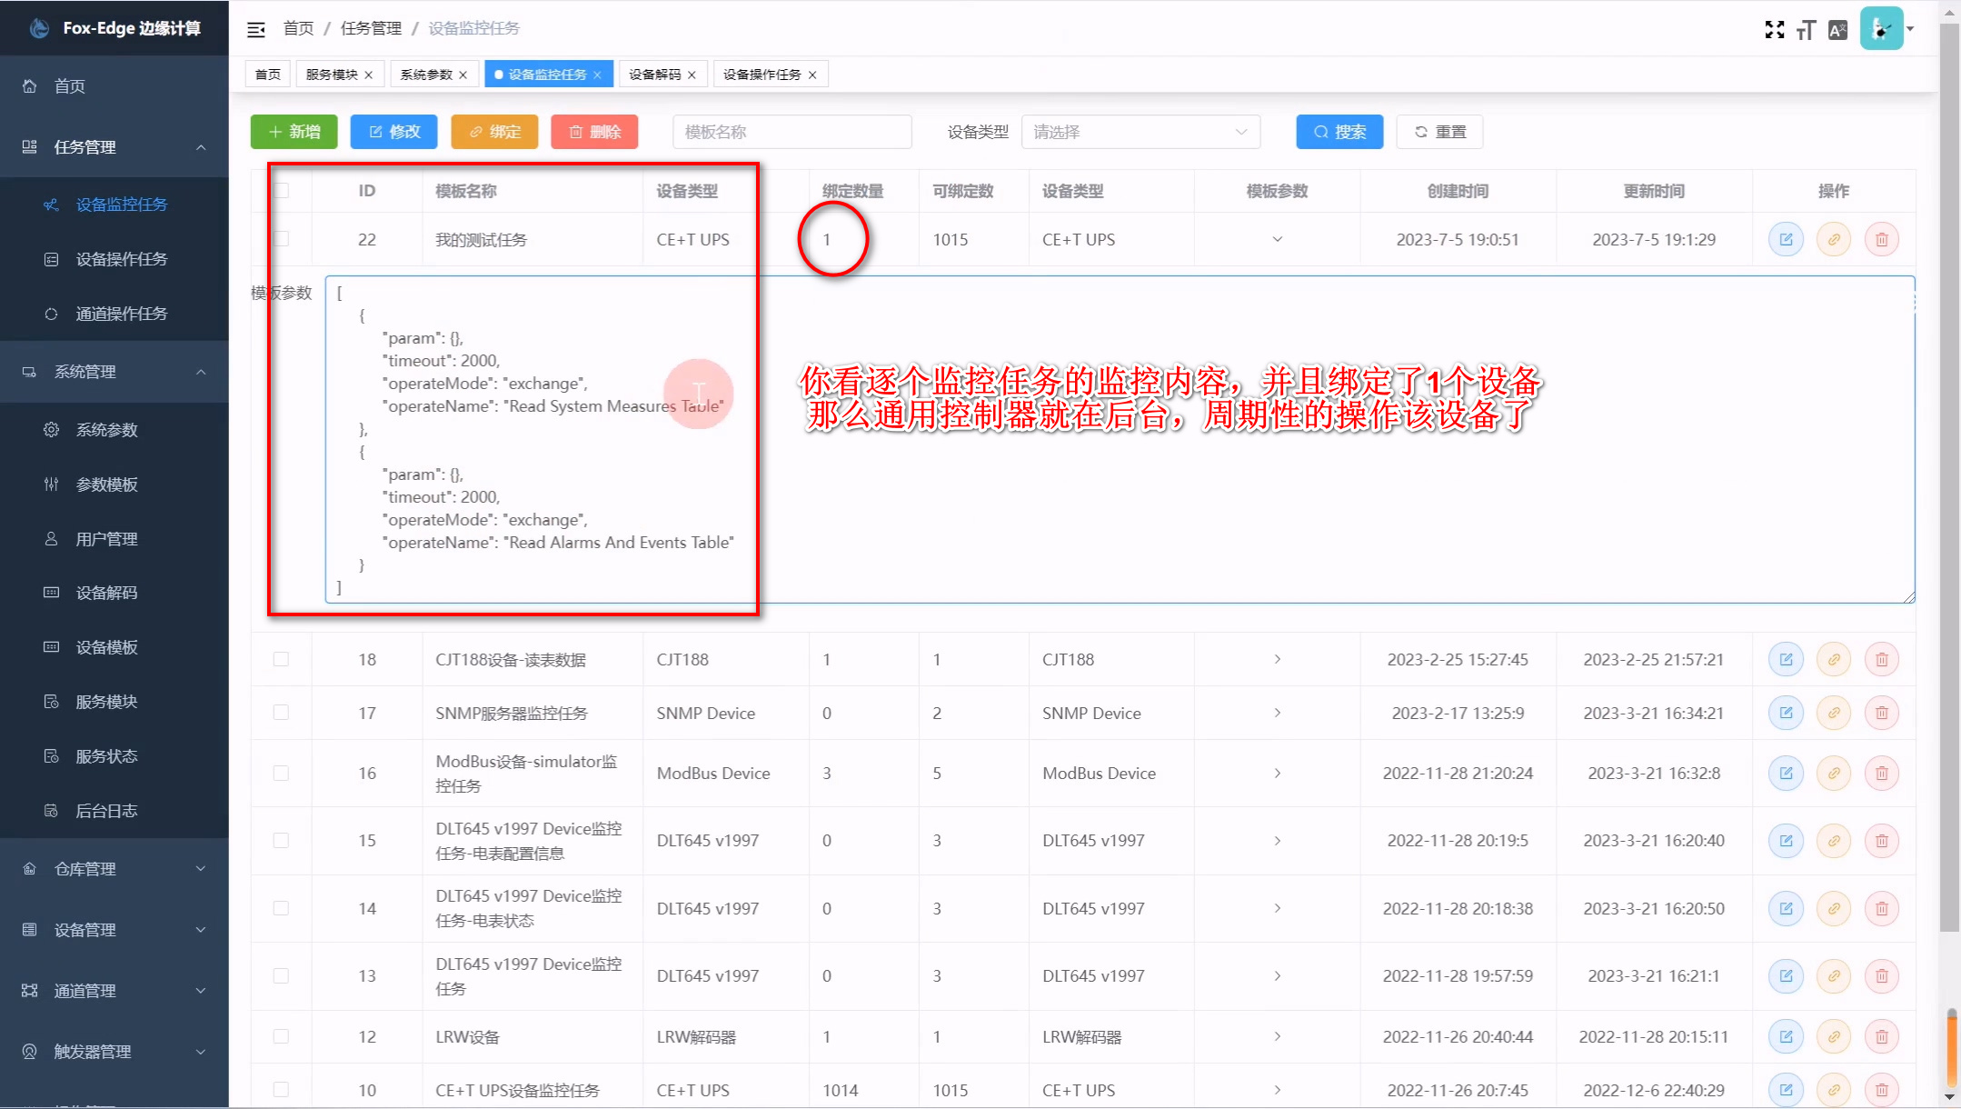Collapse the 系统管理 sidebar menu
The height and width of the screenshot is (1109, 1961).
(114, 372)
